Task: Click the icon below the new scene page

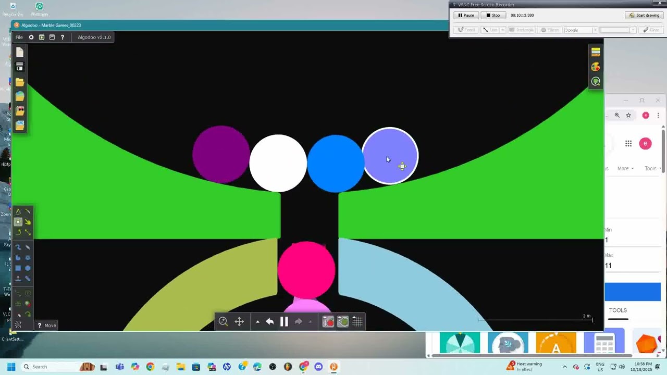Action: pyautogui.click(x=20, y=67)
